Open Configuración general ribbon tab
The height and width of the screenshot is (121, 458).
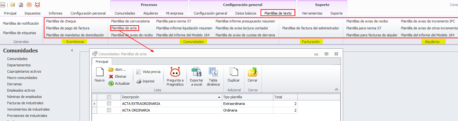coord(210,13)
